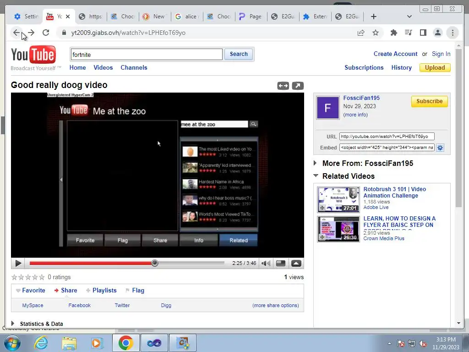Expand Statistics & Data section
The height and width of the screenshot is (352, 469).
click(12, 323)
